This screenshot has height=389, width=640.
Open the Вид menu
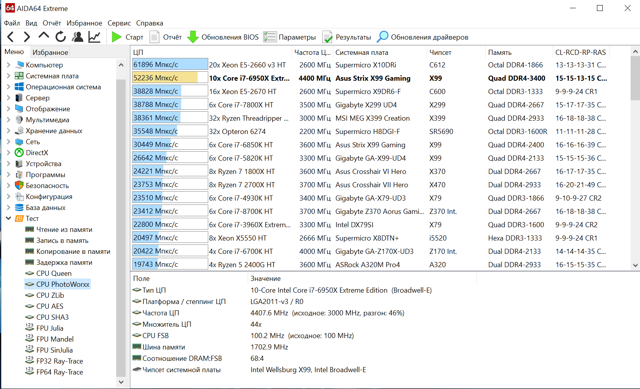[31, 23]
